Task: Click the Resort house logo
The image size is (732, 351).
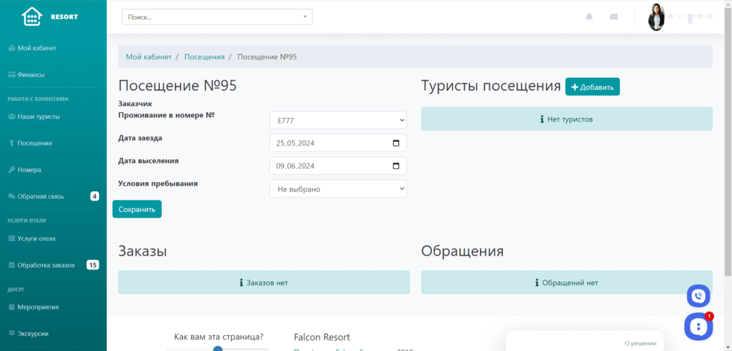Action: tap(32, 17)
